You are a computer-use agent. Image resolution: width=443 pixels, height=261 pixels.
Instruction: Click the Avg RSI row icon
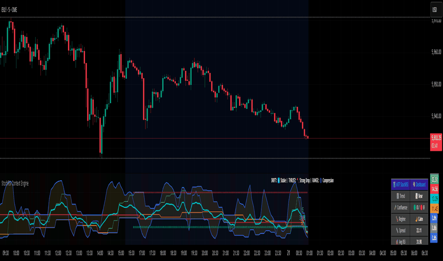397,242
